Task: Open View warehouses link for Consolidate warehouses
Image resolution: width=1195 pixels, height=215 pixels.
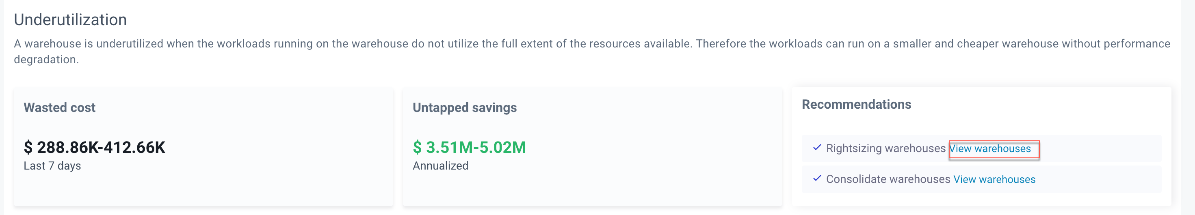Action: (x=994, y=179)
